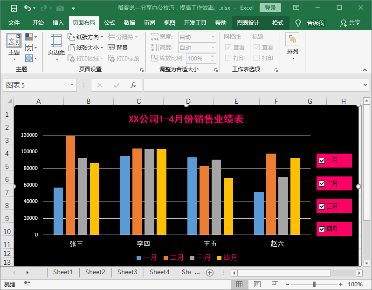Switch to the Data (数据) tab
Viewport: 372px width, 290px height.
pyautogui.click(x=130, y=23)
